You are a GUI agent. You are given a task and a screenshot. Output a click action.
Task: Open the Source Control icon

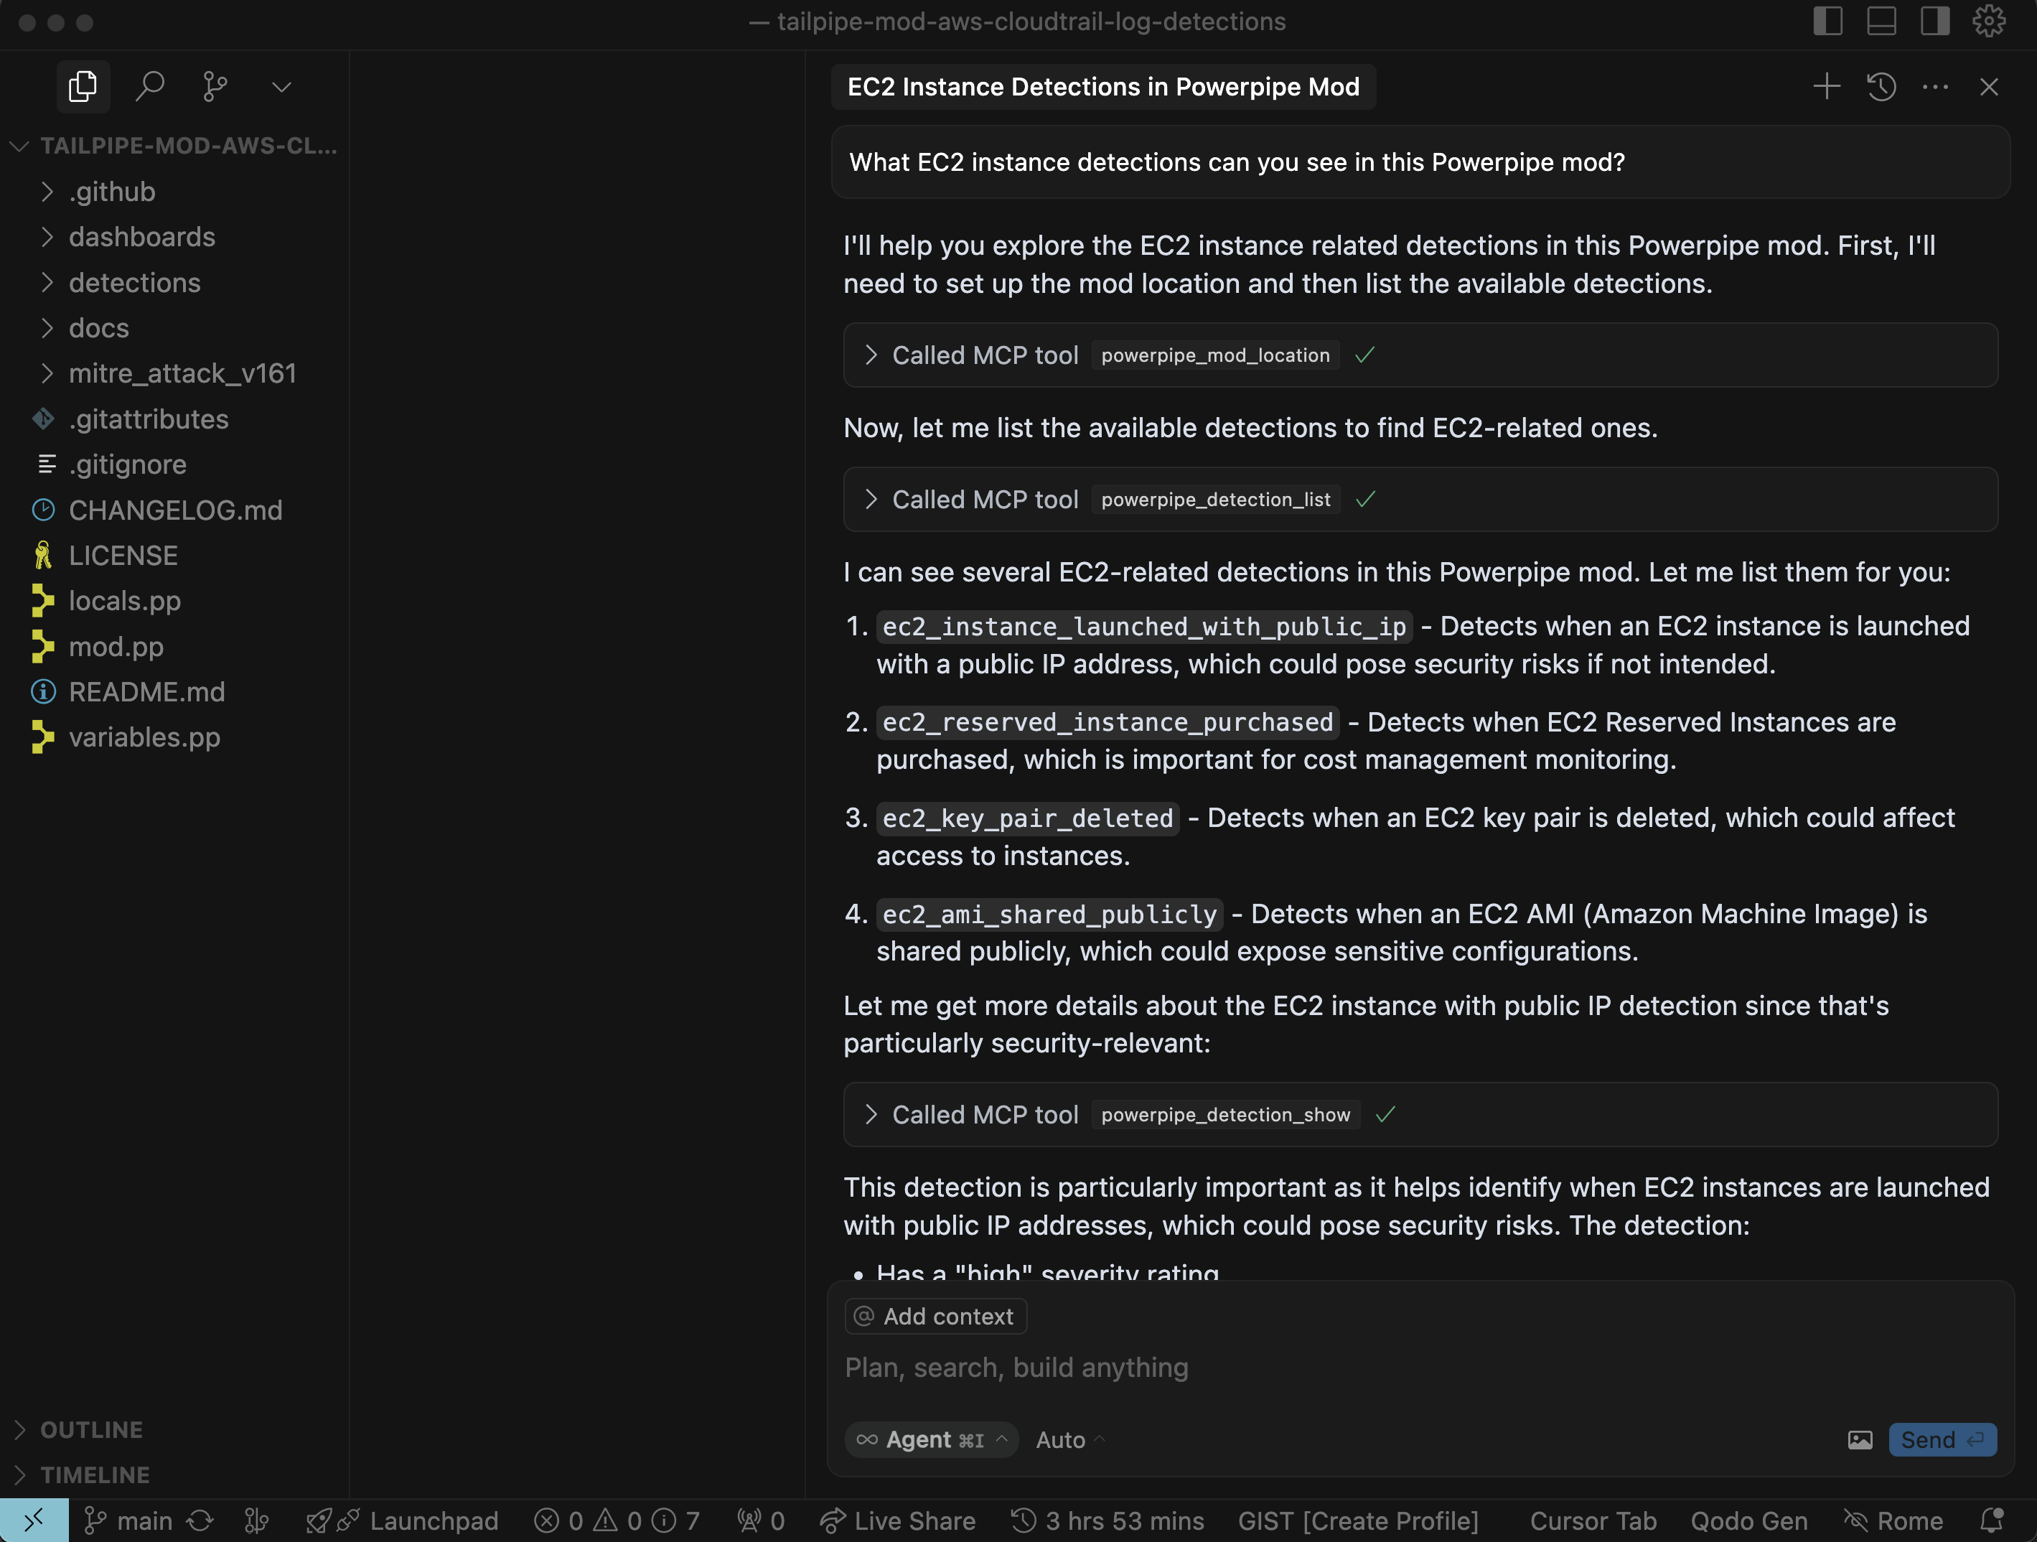point(215,87)
